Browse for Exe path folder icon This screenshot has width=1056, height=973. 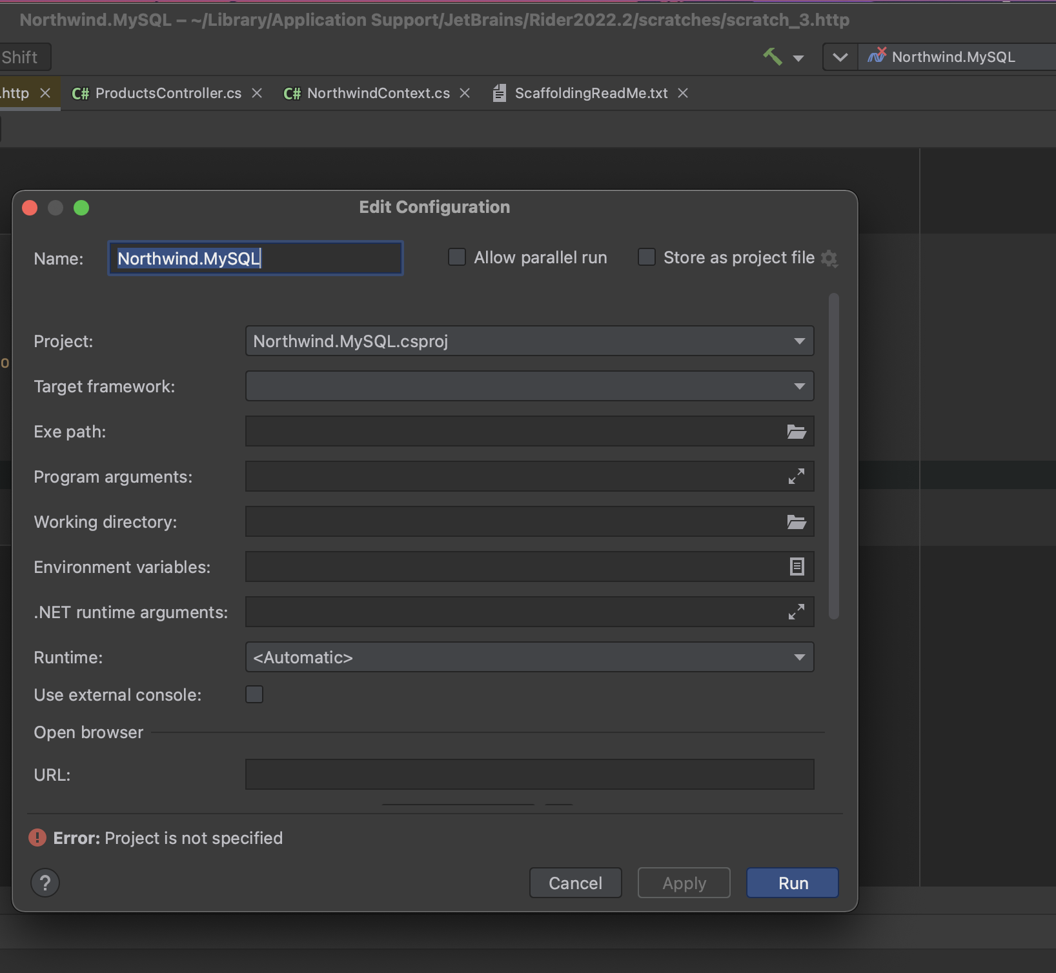coord(797,432)
